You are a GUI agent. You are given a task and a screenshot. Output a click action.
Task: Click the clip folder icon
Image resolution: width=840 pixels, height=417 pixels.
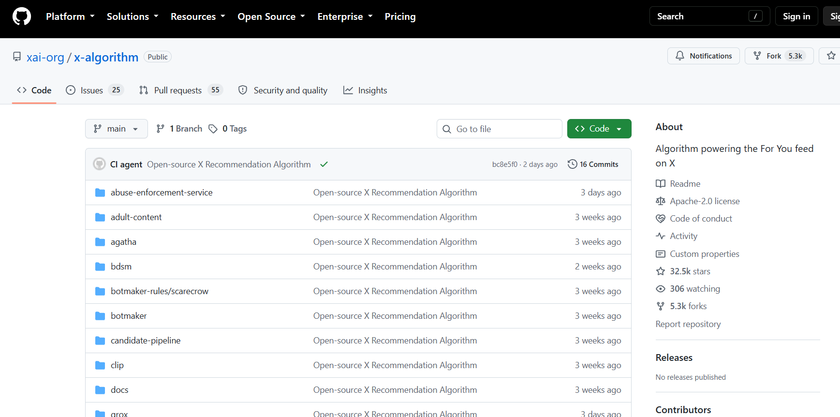pos(100,365)
